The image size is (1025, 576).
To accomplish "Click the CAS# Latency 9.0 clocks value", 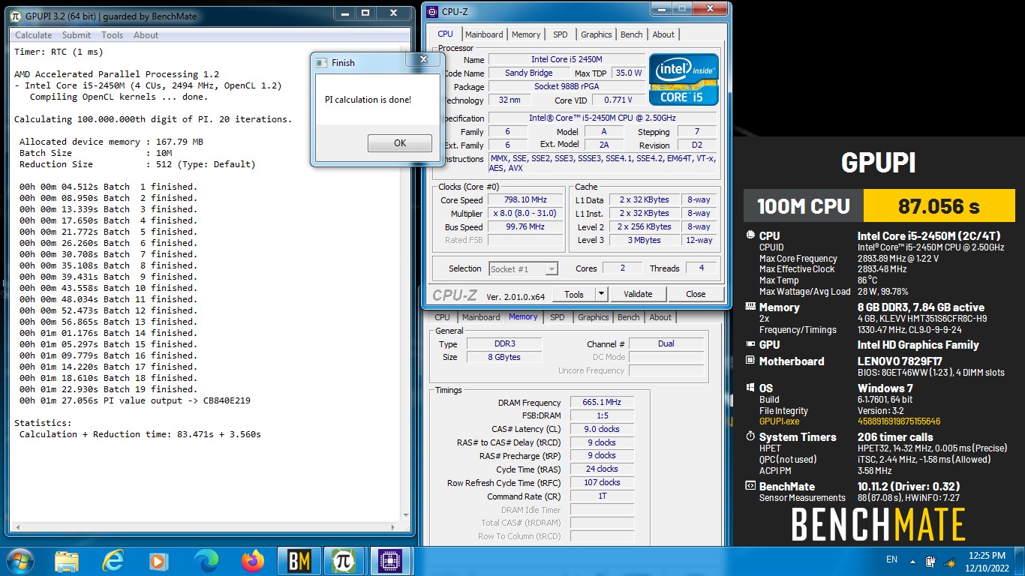I will 602,430.
